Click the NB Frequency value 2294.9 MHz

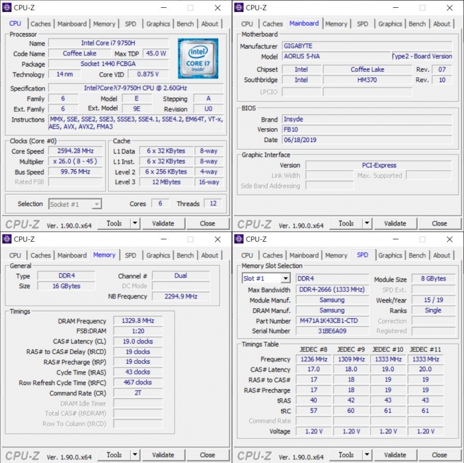click(181, 296)
